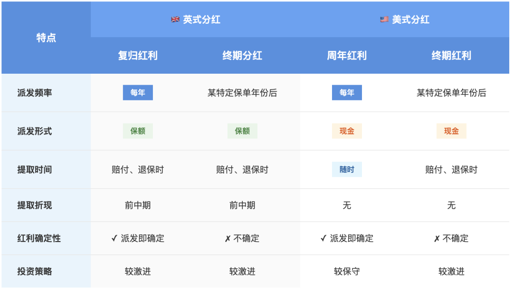The width and height of the screenshot is (513, 291).
Task: Click the X mark in the 终期红利 certainty cell
Action: click(x=437, y=239)
